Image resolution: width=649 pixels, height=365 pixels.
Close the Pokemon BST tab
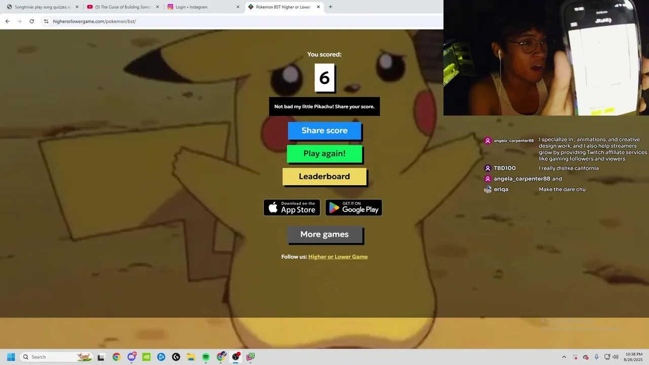[x=318, y=7]
